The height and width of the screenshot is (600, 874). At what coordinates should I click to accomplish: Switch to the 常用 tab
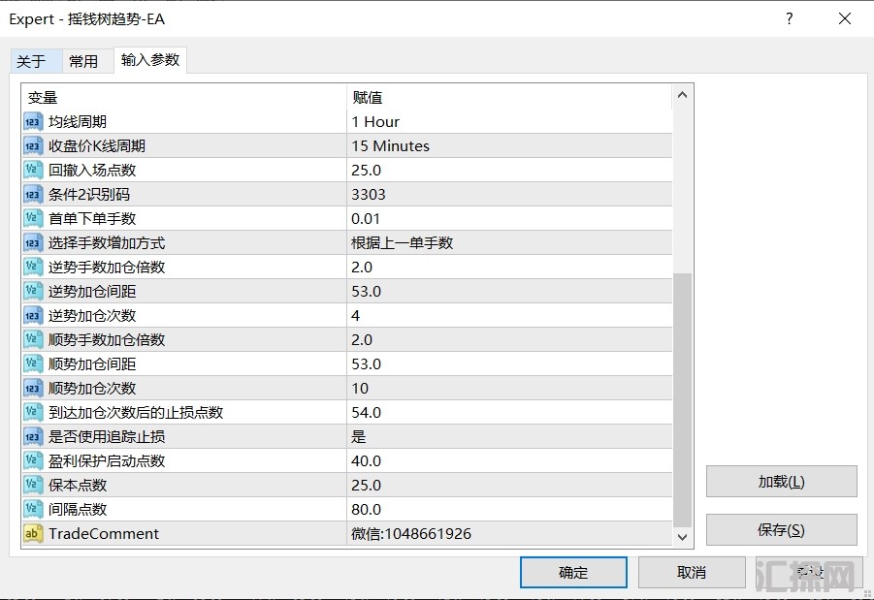click(83, 61)
